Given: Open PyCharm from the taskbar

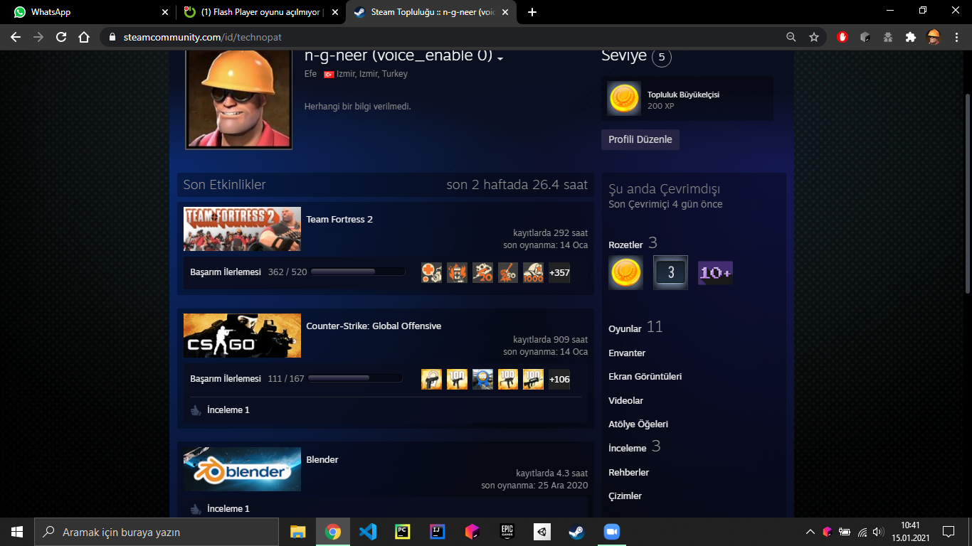Looking at the screenshot, I should (402, 532).
